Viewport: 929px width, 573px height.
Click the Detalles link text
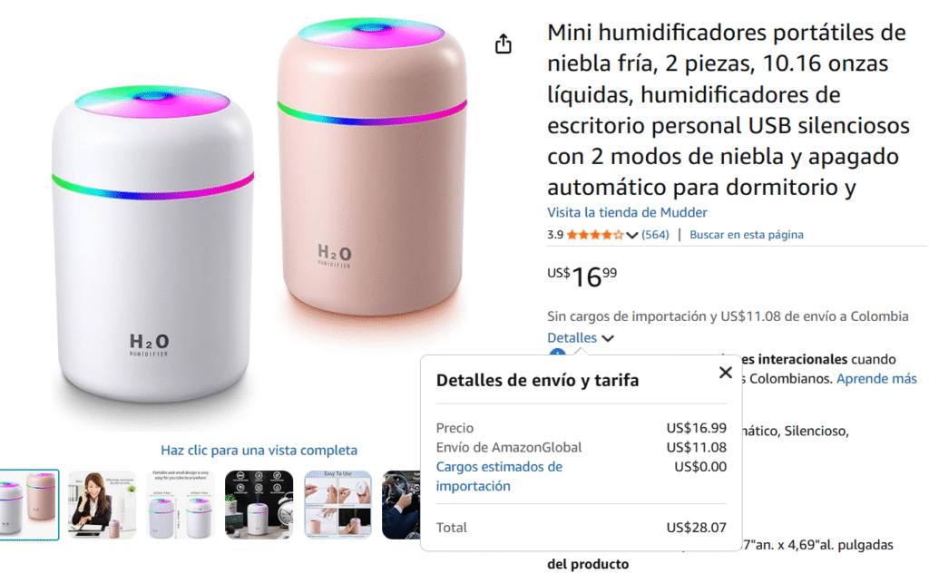coord(572,337)
